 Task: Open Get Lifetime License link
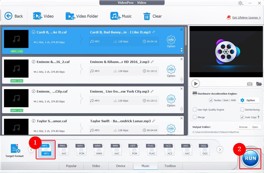tap(246, 18)
